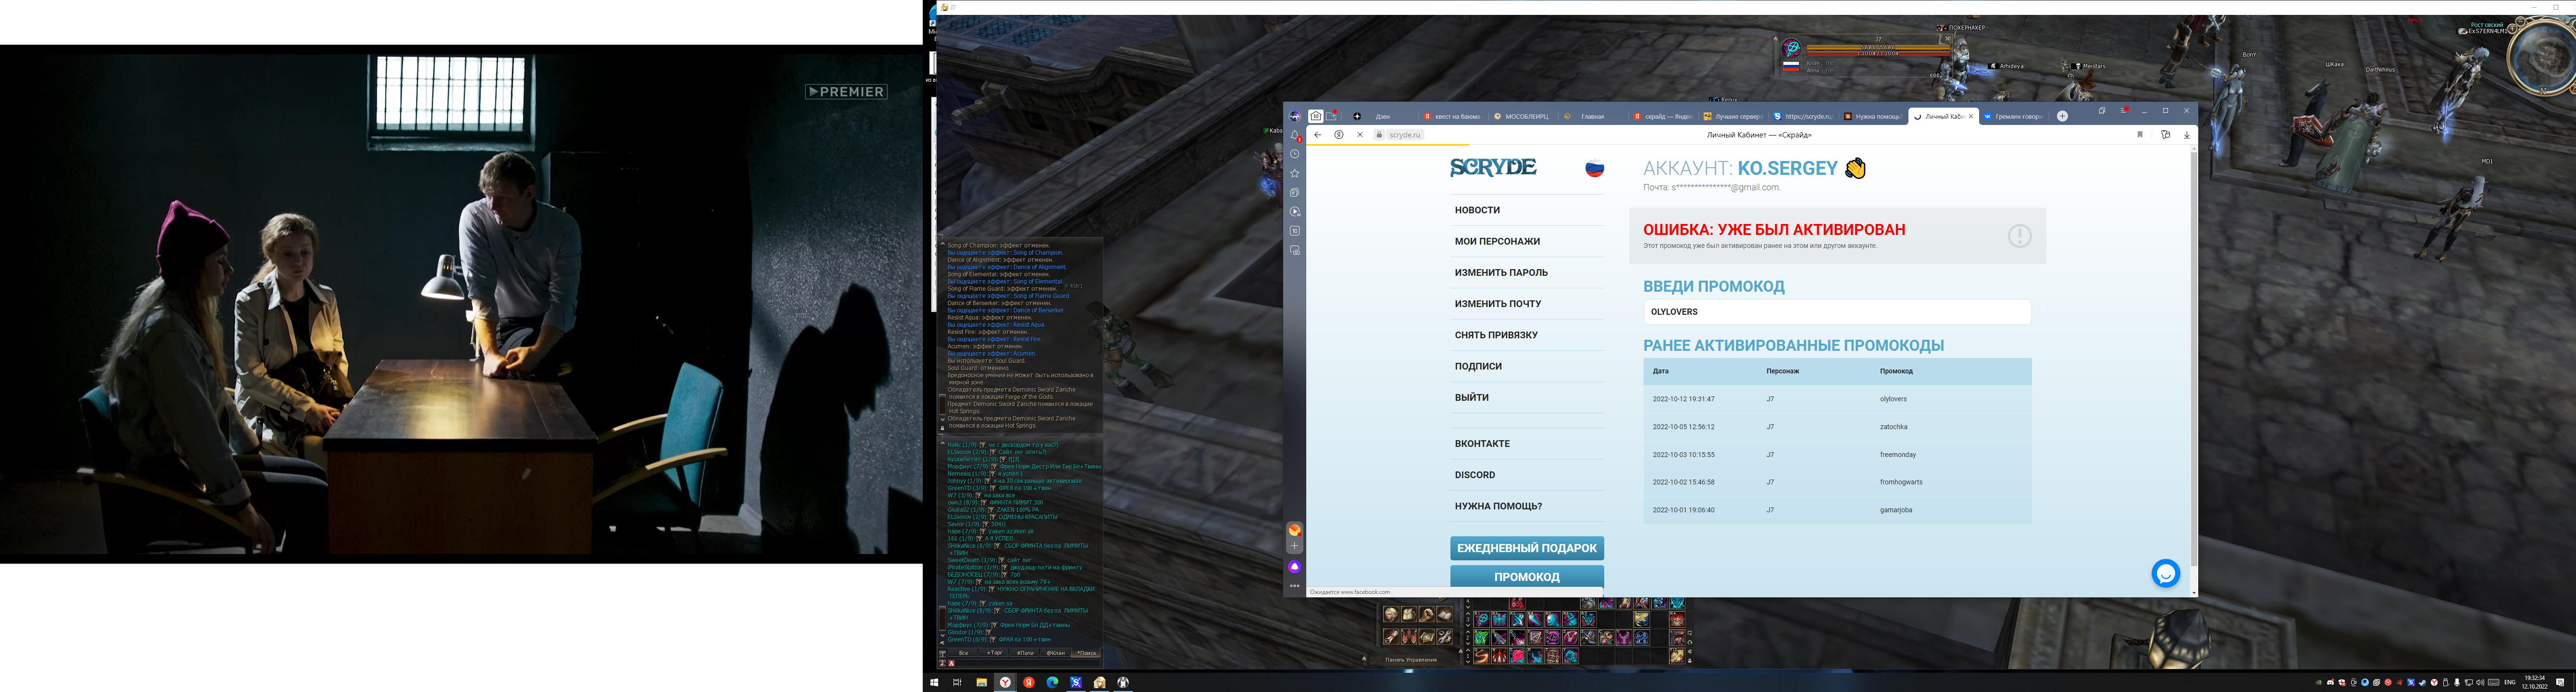The height and width of the screenshot is (692, 2576).
Task: Click the new tab plus button
Action: coord(2062,117)
